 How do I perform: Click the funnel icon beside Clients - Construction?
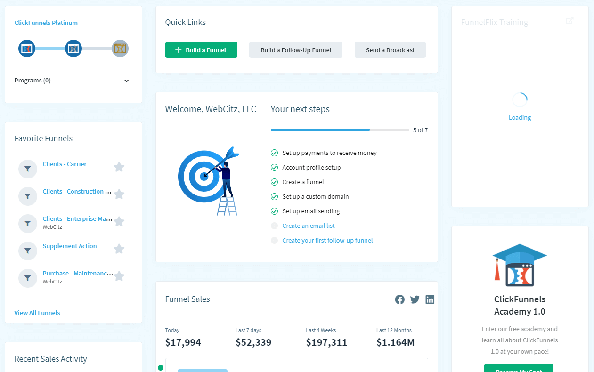point(28,196)
